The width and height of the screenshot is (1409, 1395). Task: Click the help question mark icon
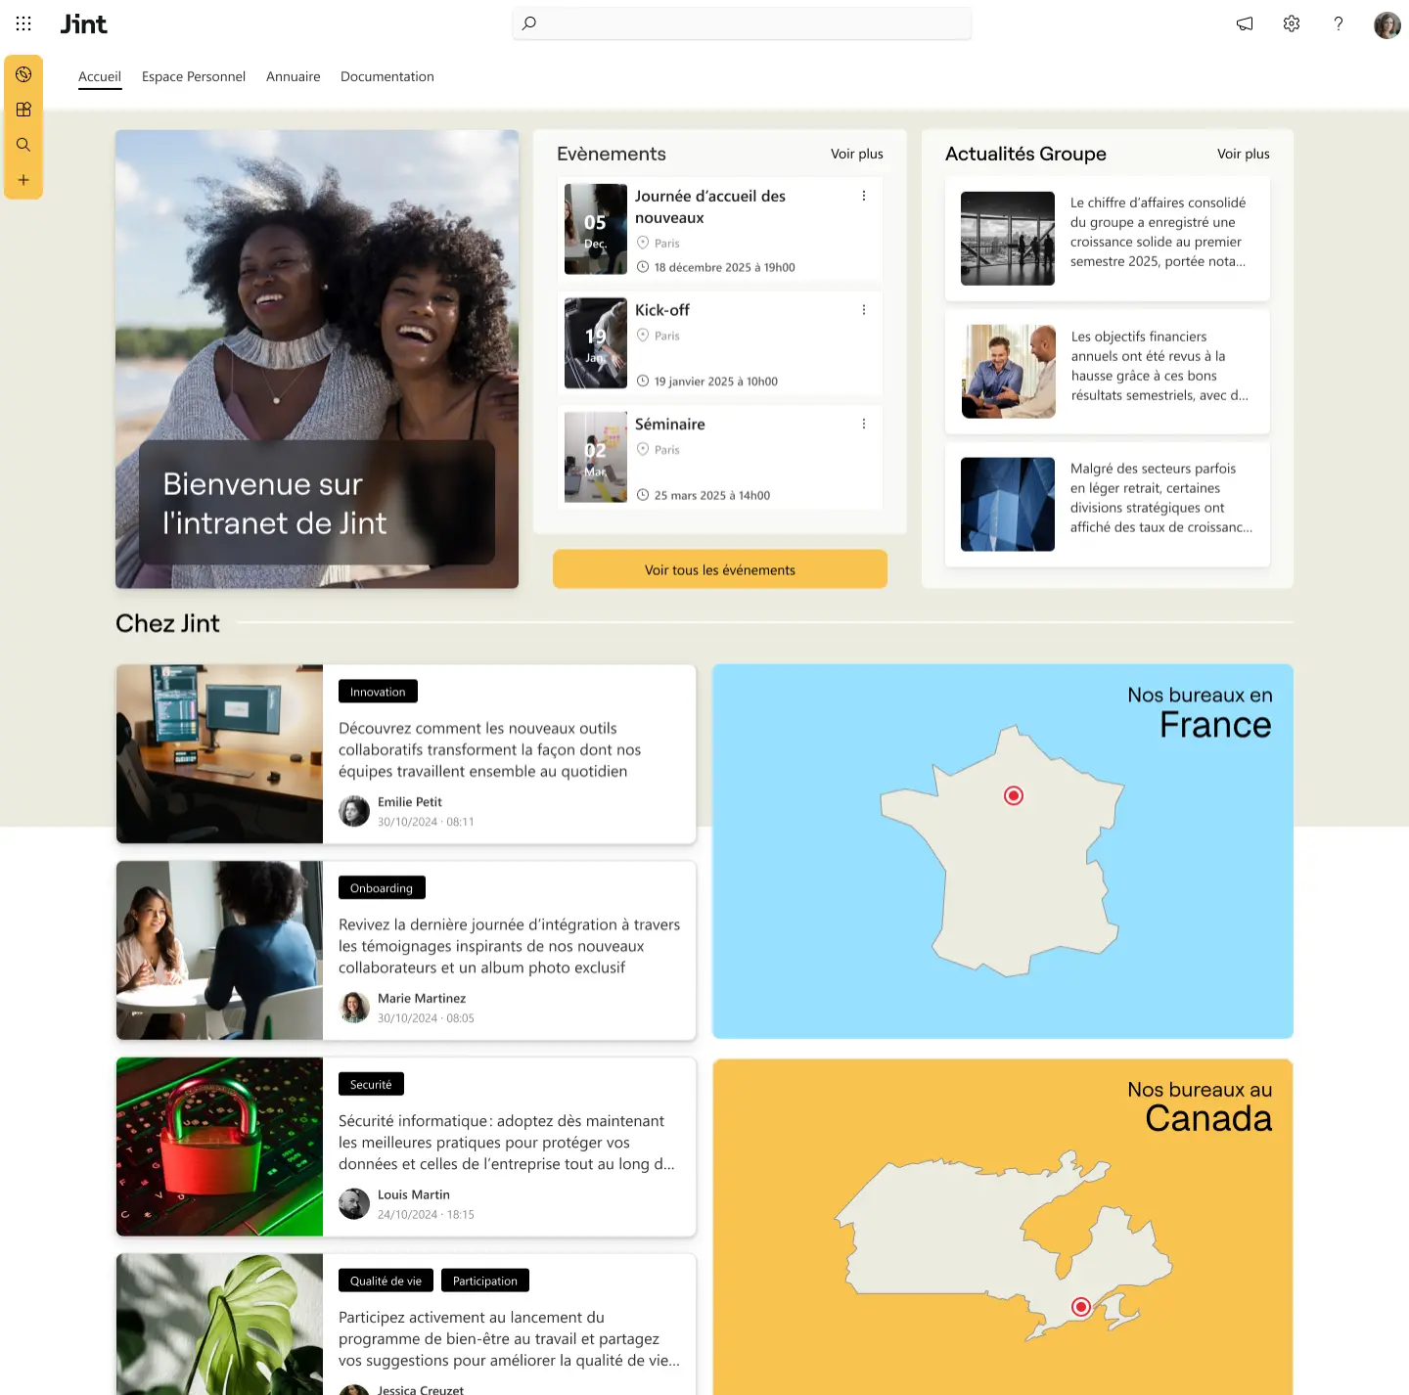[x=1338, y=23]
